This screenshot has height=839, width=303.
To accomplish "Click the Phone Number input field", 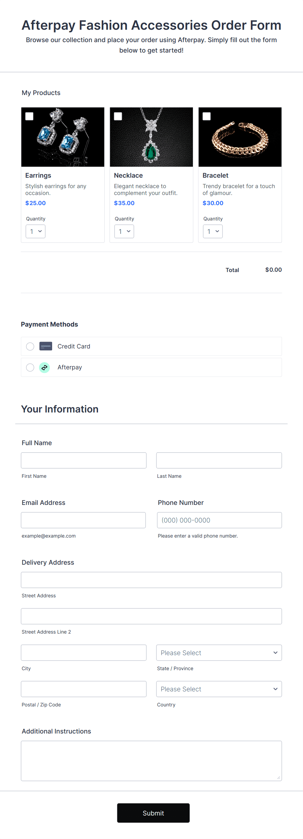I will click(220, 520).
